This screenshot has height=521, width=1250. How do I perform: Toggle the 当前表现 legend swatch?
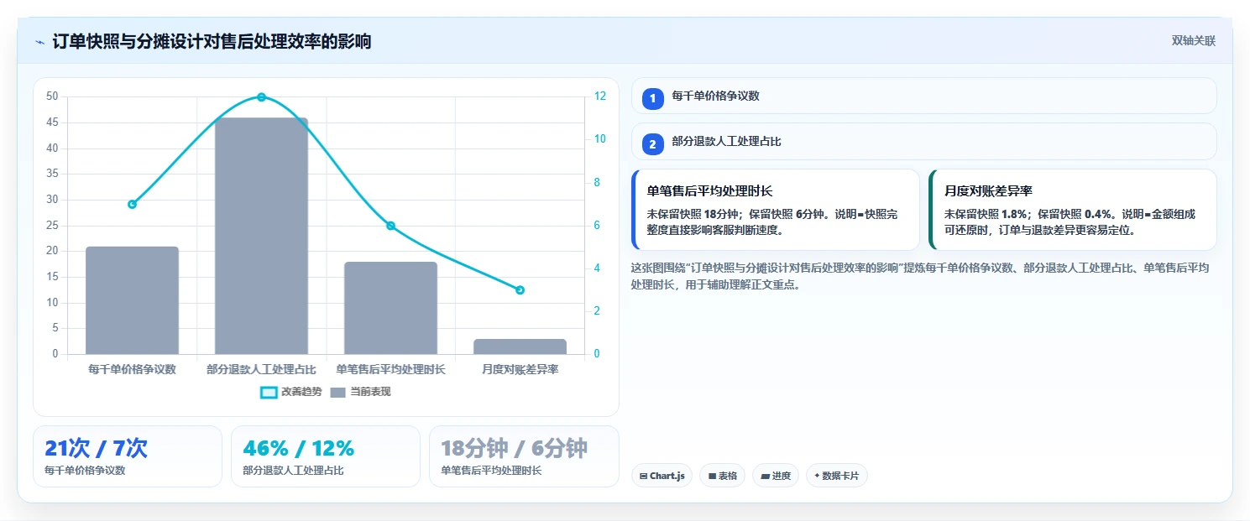click(337, 392)
